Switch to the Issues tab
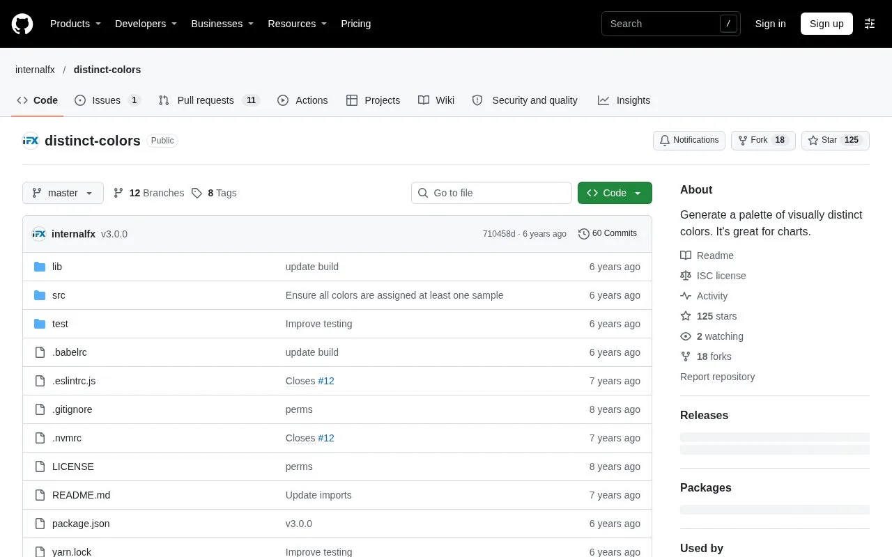This screenshot has width=892, height=557. click(x=107, y=100)
